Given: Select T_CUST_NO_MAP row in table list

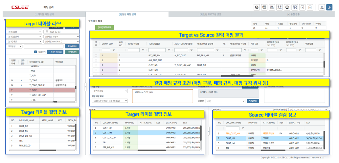Looking at the screenshot, I should point(42,95).
